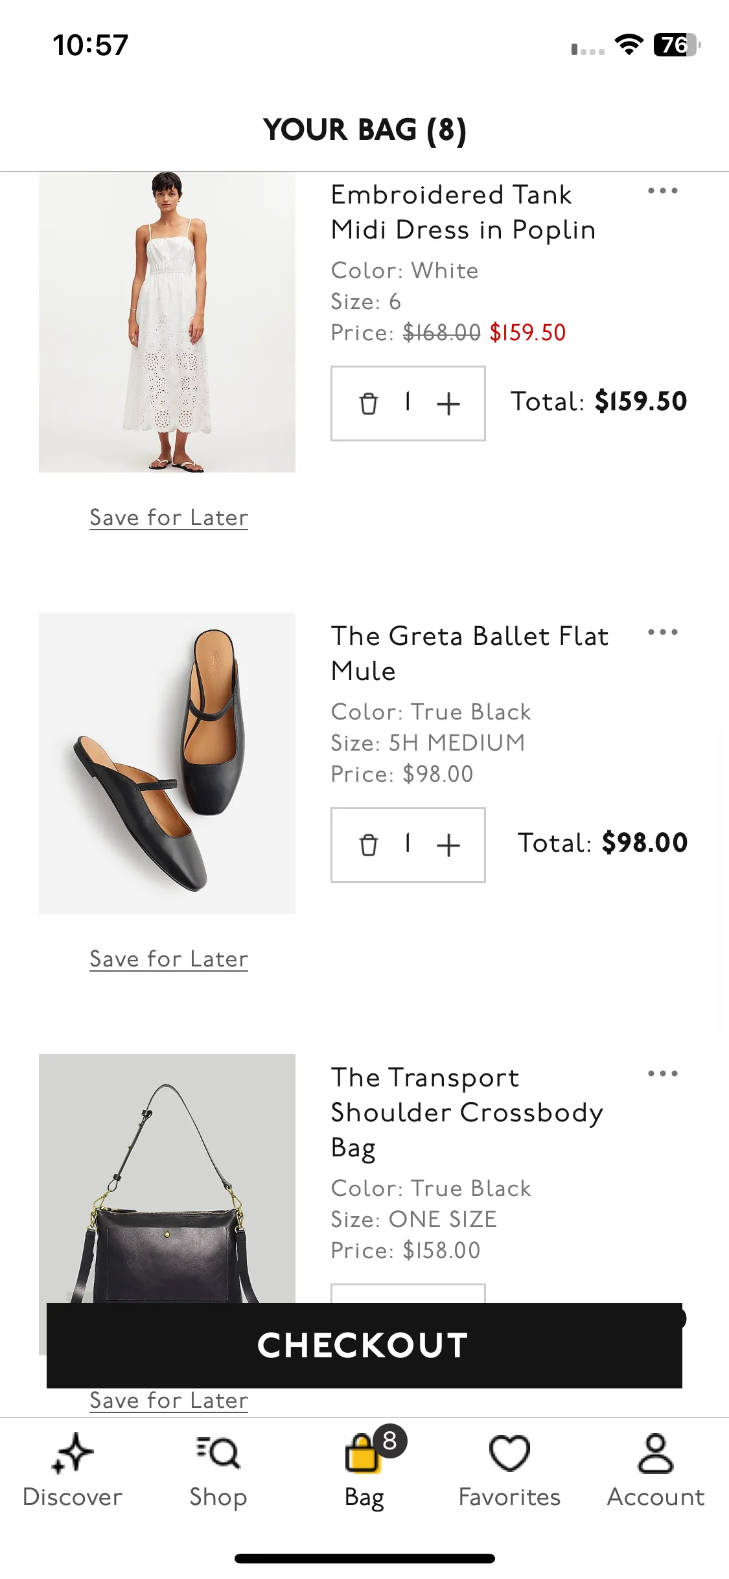Save the Greta Ballet Flat Mule for later
The width and height of the screenshot is (729, 1579).
click(x=168, y=959)
